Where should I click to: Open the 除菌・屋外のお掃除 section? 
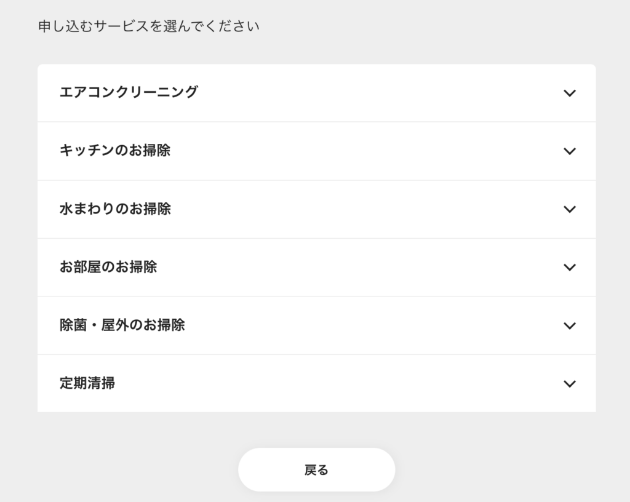(x=317, y=325)
